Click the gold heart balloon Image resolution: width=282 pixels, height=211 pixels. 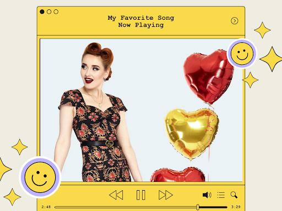[192, 134]
